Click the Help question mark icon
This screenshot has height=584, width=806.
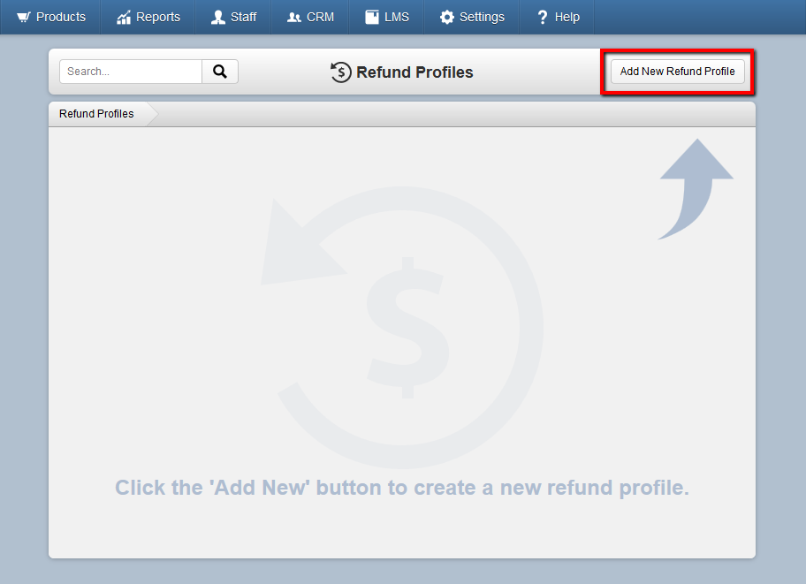point(543,17)
